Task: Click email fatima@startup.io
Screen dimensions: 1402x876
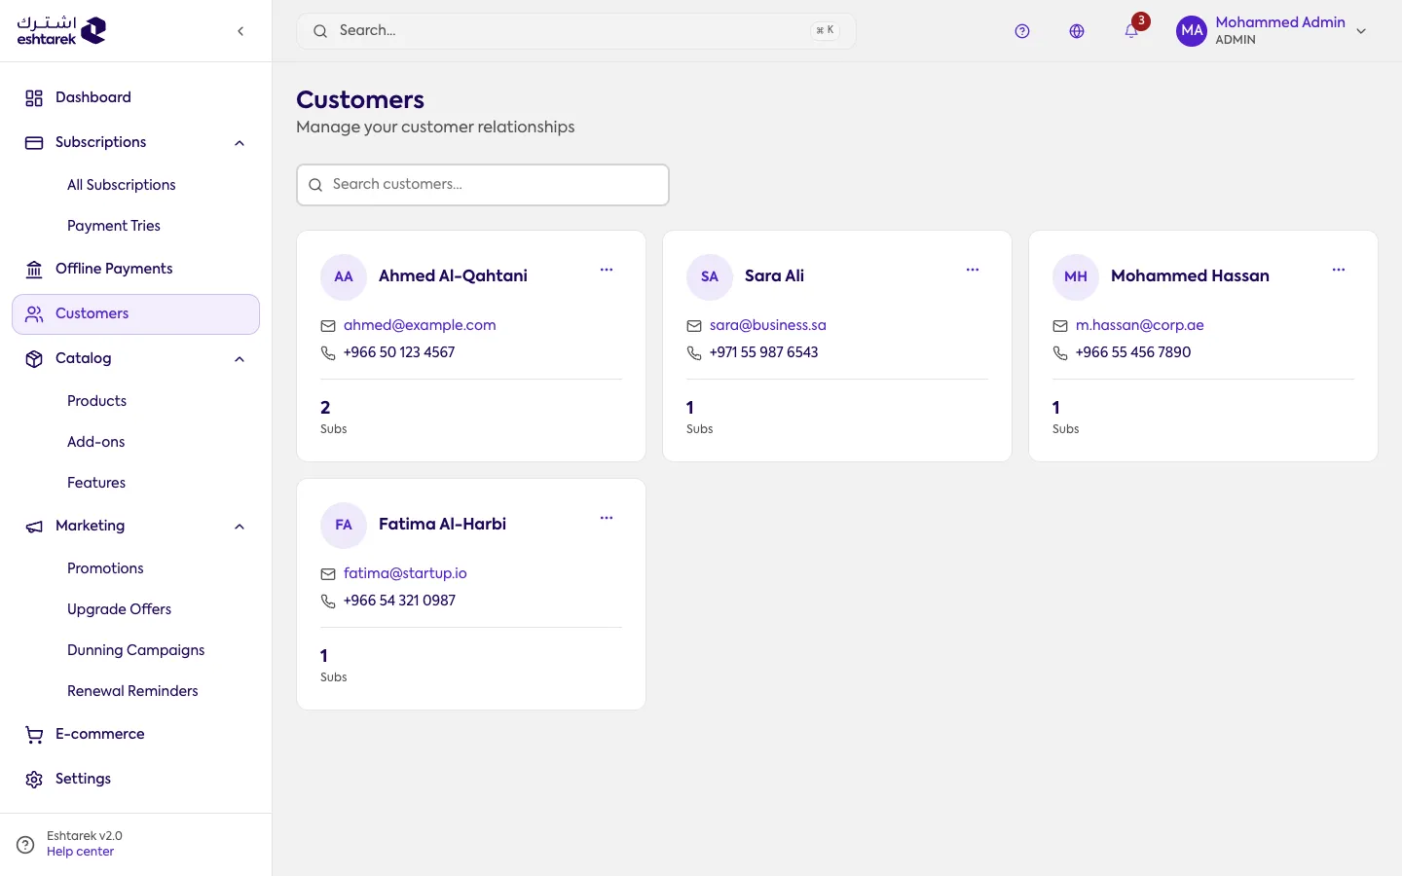Action: [x=405, y=573]
